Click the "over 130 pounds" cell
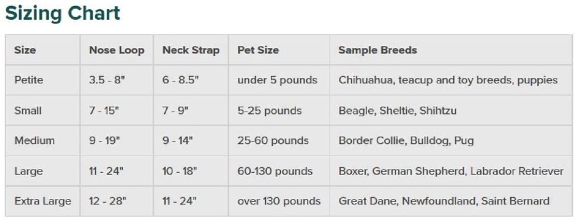Screen dimensions: 575x221 [x=279, y=201]
